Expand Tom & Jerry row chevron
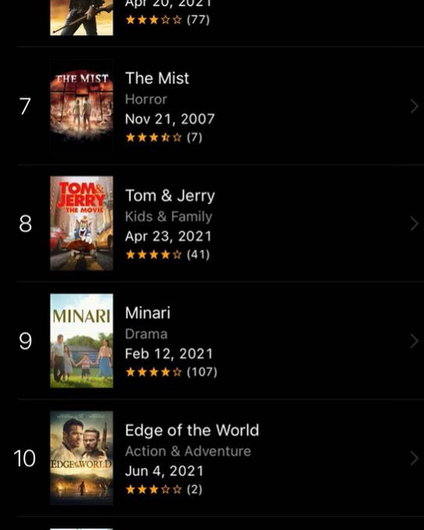The width and height of the screenshot is (424, 530). tap(414, 223)
